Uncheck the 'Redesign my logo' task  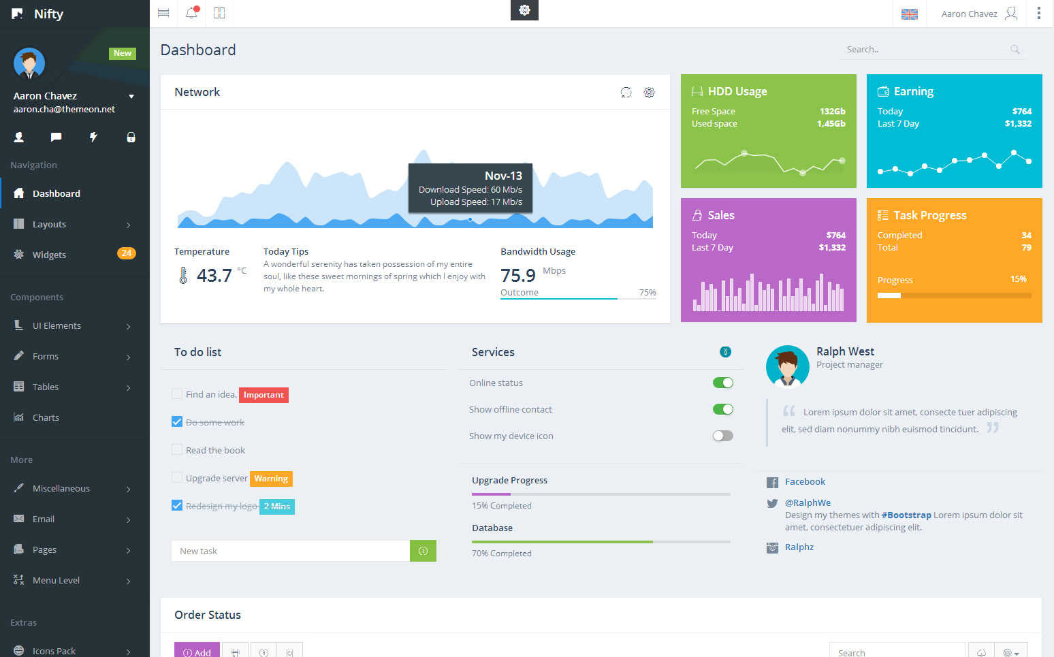click(177, 505)
